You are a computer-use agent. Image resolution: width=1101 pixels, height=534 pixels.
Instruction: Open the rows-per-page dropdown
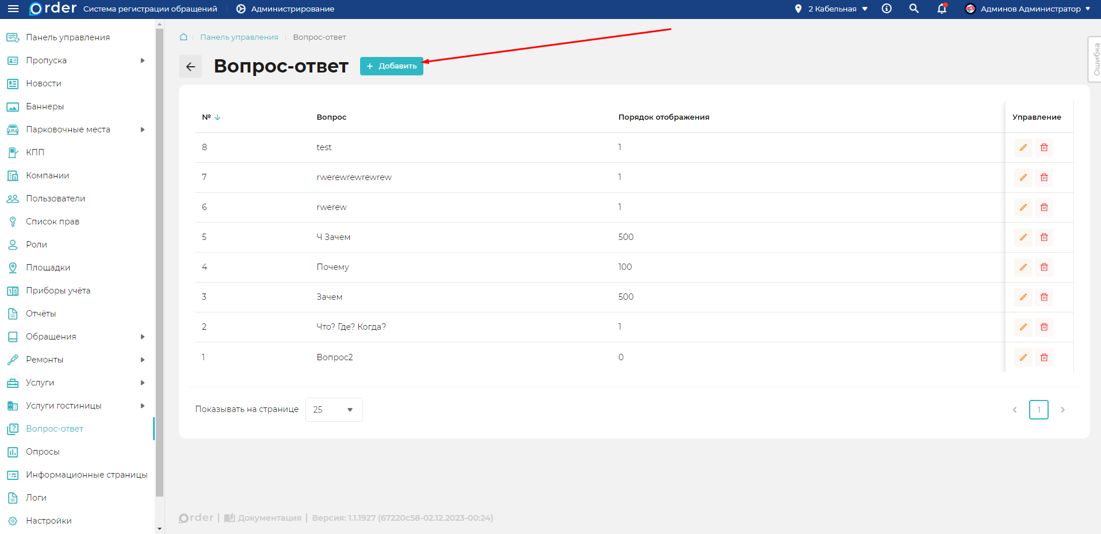pos(334,410)
